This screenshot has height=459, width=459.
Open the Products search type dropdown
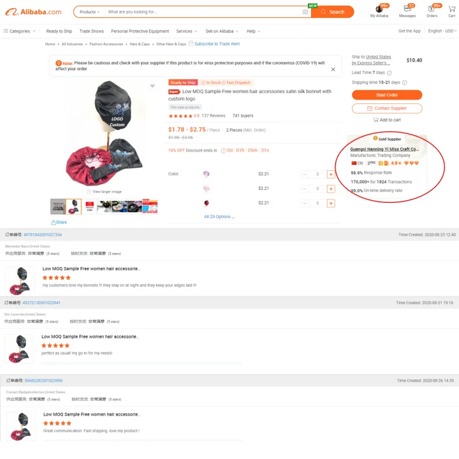(x=89, y=12)
